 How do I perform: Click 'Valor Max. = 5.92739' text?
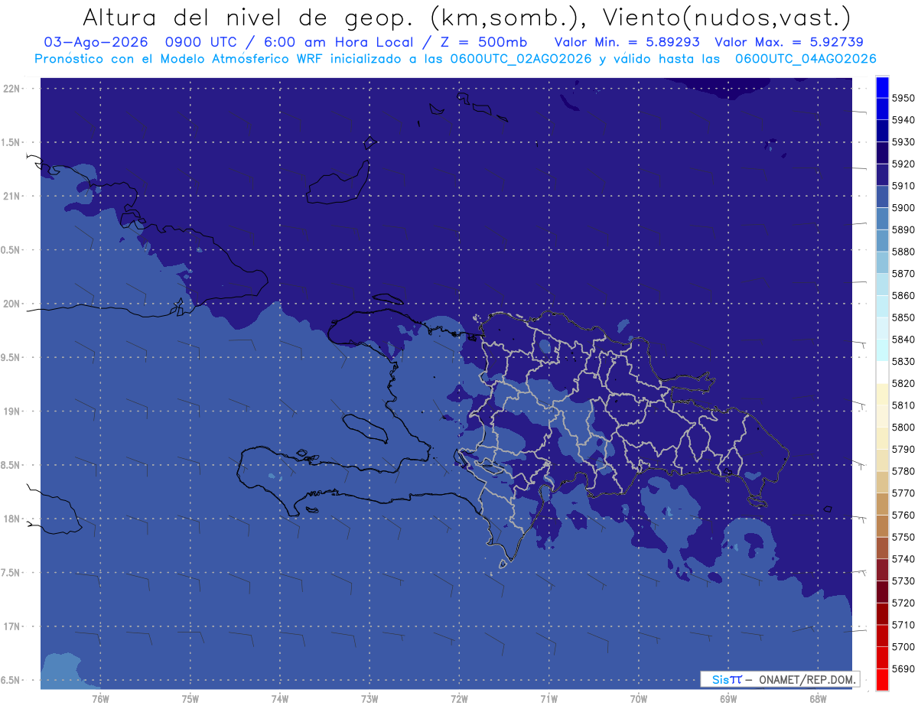pyautogui.click(x=789, y=42)
